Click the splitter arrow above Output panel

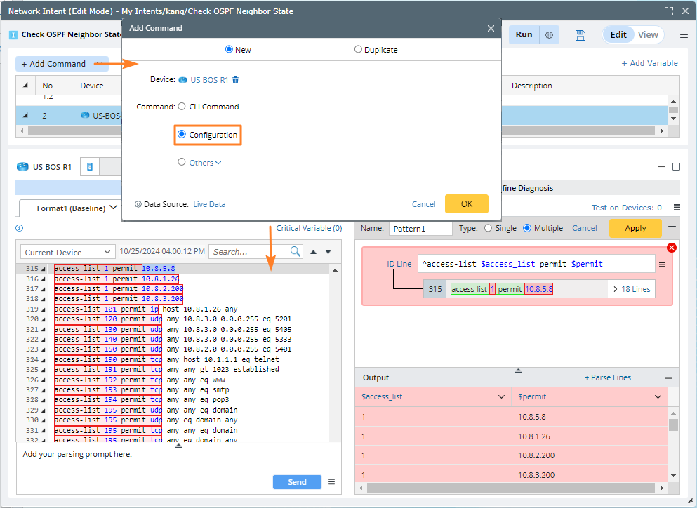tap(518, 370)
